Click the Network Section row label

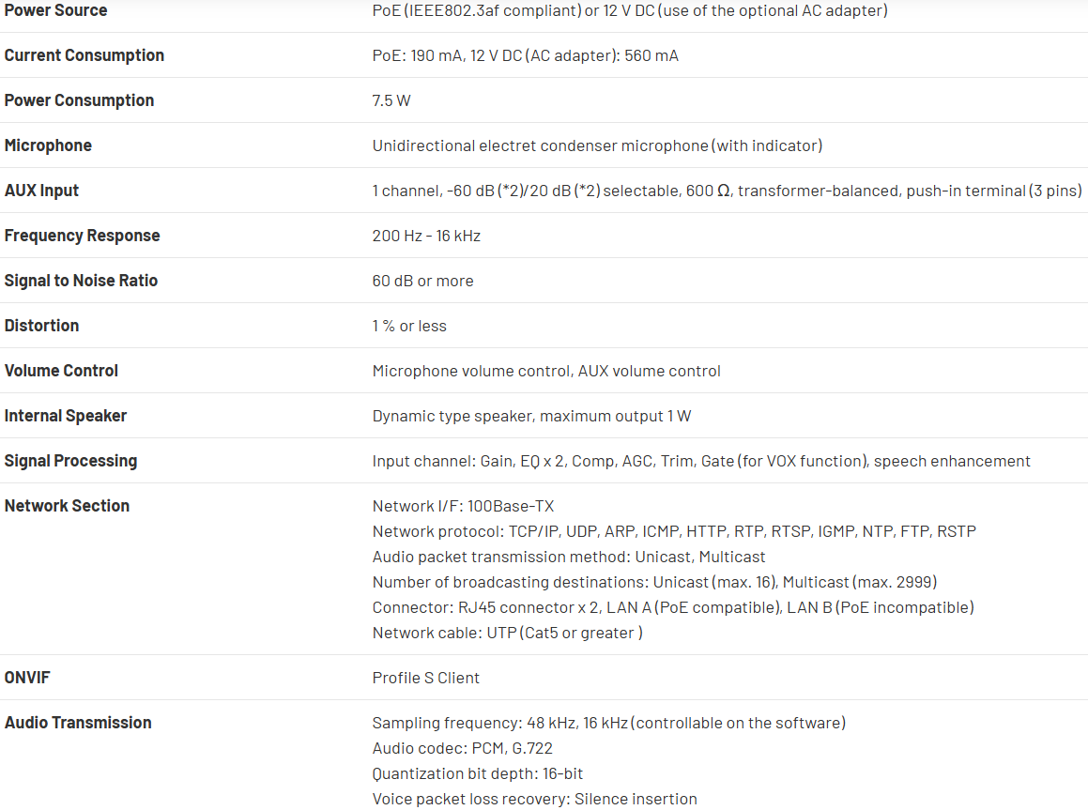point(67,506)
